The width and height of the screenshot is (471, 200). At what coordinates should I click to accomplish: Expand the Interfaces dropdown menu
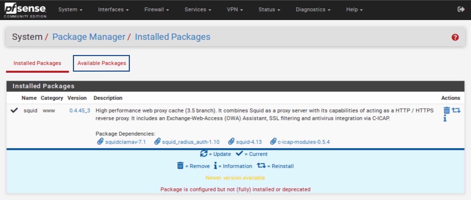coord(113,10)
